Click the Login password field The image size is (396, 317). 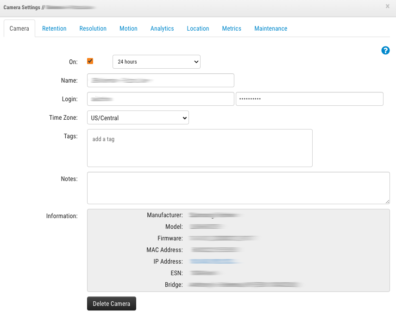pyautogui.click(x=309, y=99)
